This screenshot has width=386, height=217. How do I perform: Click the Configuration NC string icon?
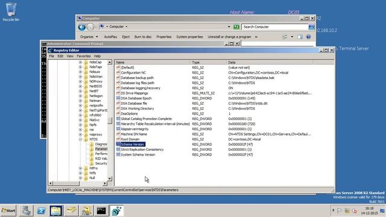(x=118, y=72)
